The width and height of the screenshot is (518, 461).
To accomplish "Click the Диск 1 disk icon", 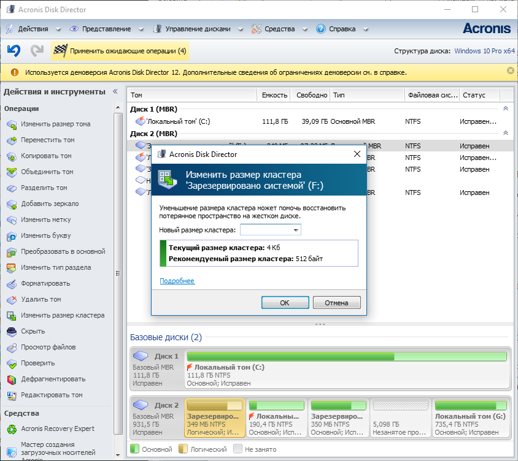I will (x=141, y=356).
